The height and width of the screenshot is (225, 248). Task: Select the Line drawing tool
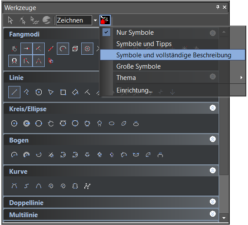(x=14, y=92)
